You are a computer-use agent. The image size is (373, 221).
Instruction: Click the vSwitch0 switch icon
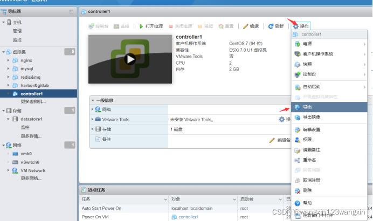pyautogui.click(x=15, y=162)
